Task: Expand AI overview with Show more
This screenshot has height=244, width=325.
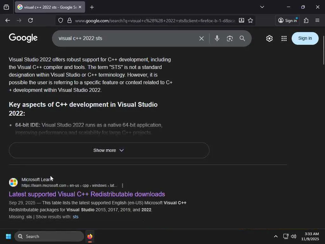Action: pos(109,150)
